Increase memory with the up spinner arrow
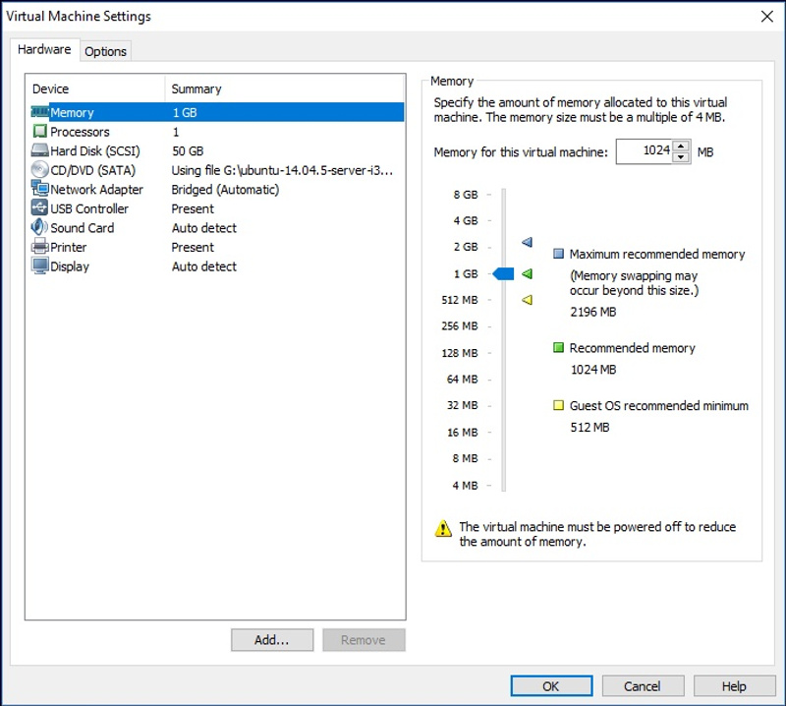 (x=682, y=147)
